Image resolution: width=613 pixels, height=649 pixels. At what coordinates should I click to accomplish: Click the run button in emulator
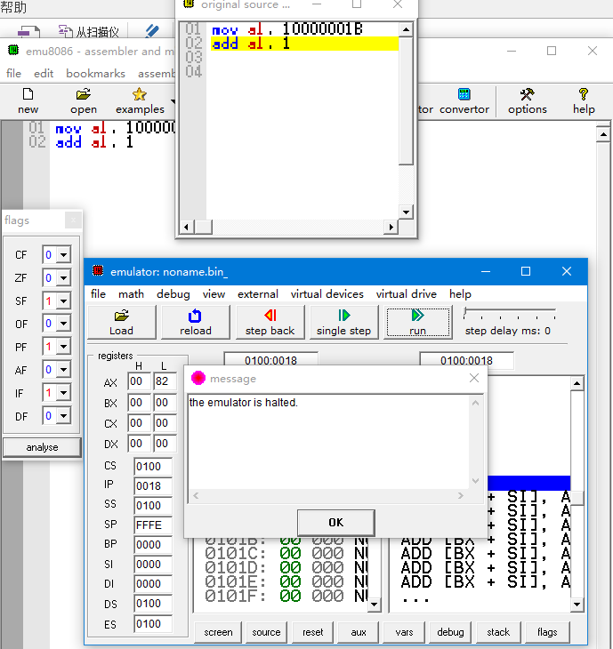coord(418,323)
